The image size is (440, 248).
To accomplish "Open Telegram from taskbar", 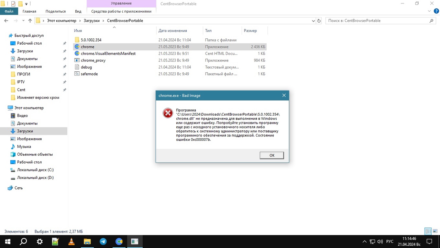I will tap(103, 241).
